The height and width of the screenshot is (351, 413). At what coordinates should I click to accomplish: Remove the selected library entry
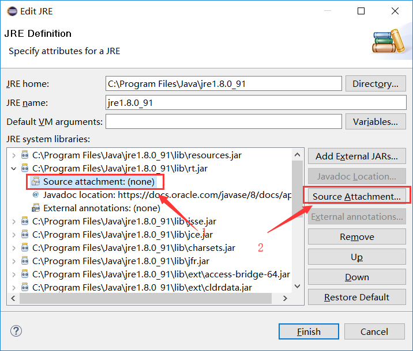coord(356,236)
